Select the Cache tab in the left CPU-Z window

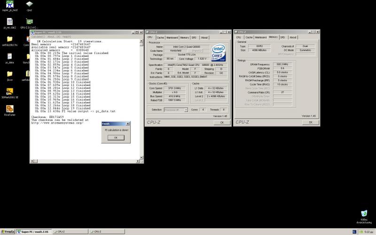pos(160,38)
